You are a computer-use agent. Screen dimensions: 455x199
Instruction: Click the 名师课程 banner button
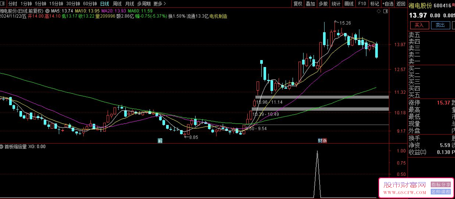440,192
